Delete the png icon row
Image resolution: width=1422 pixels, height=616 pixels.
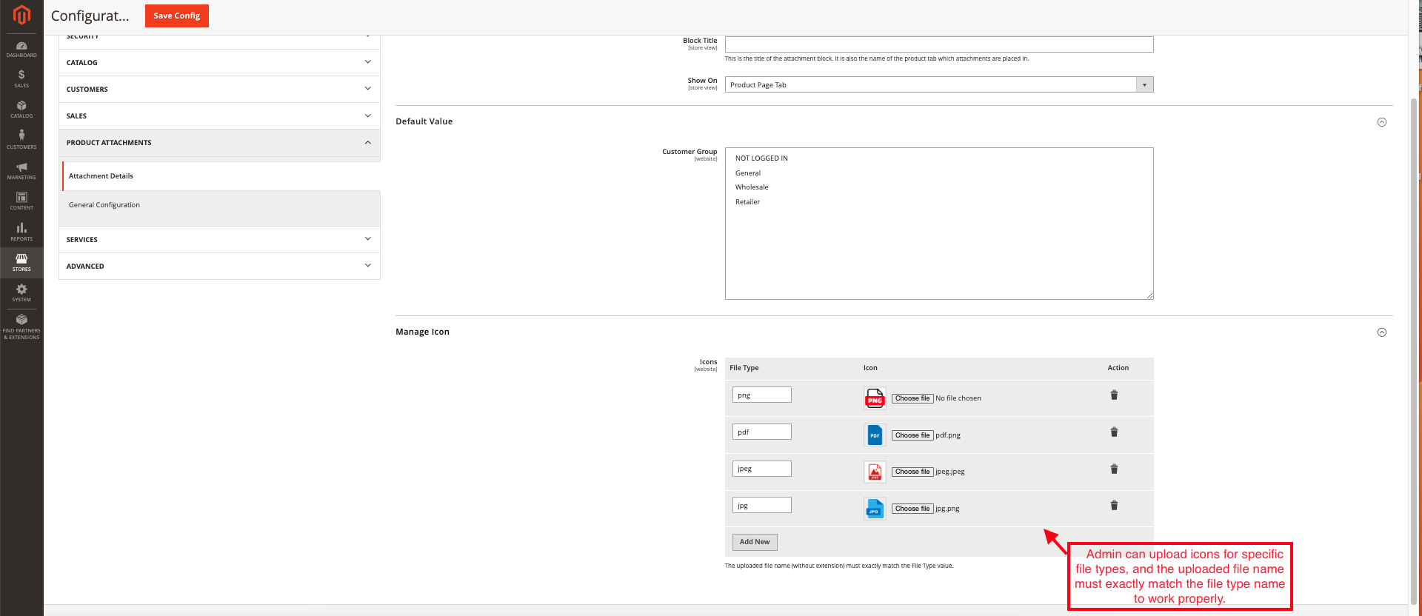tap(1114, 395)
